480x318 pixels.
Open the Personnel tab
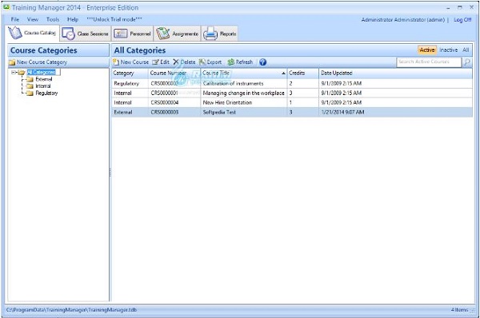coord(133,34)
